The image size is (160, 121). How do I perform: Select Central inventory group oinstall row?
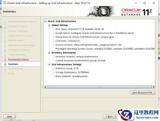click(x=80, y=60)
